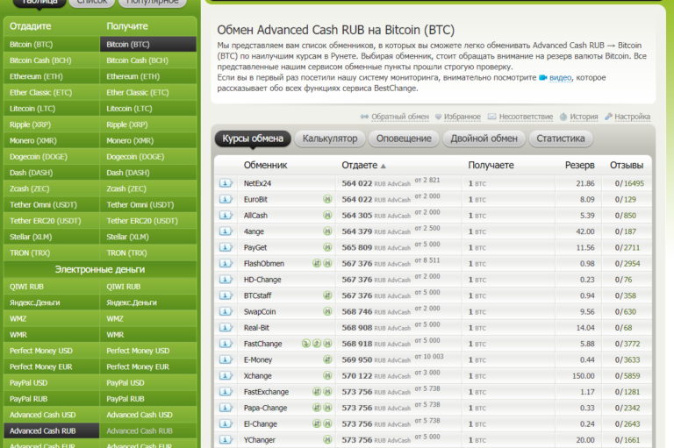Click the Резерв column header
The width and height of the screenshot is (674, 448).
[x=579, y=166]
